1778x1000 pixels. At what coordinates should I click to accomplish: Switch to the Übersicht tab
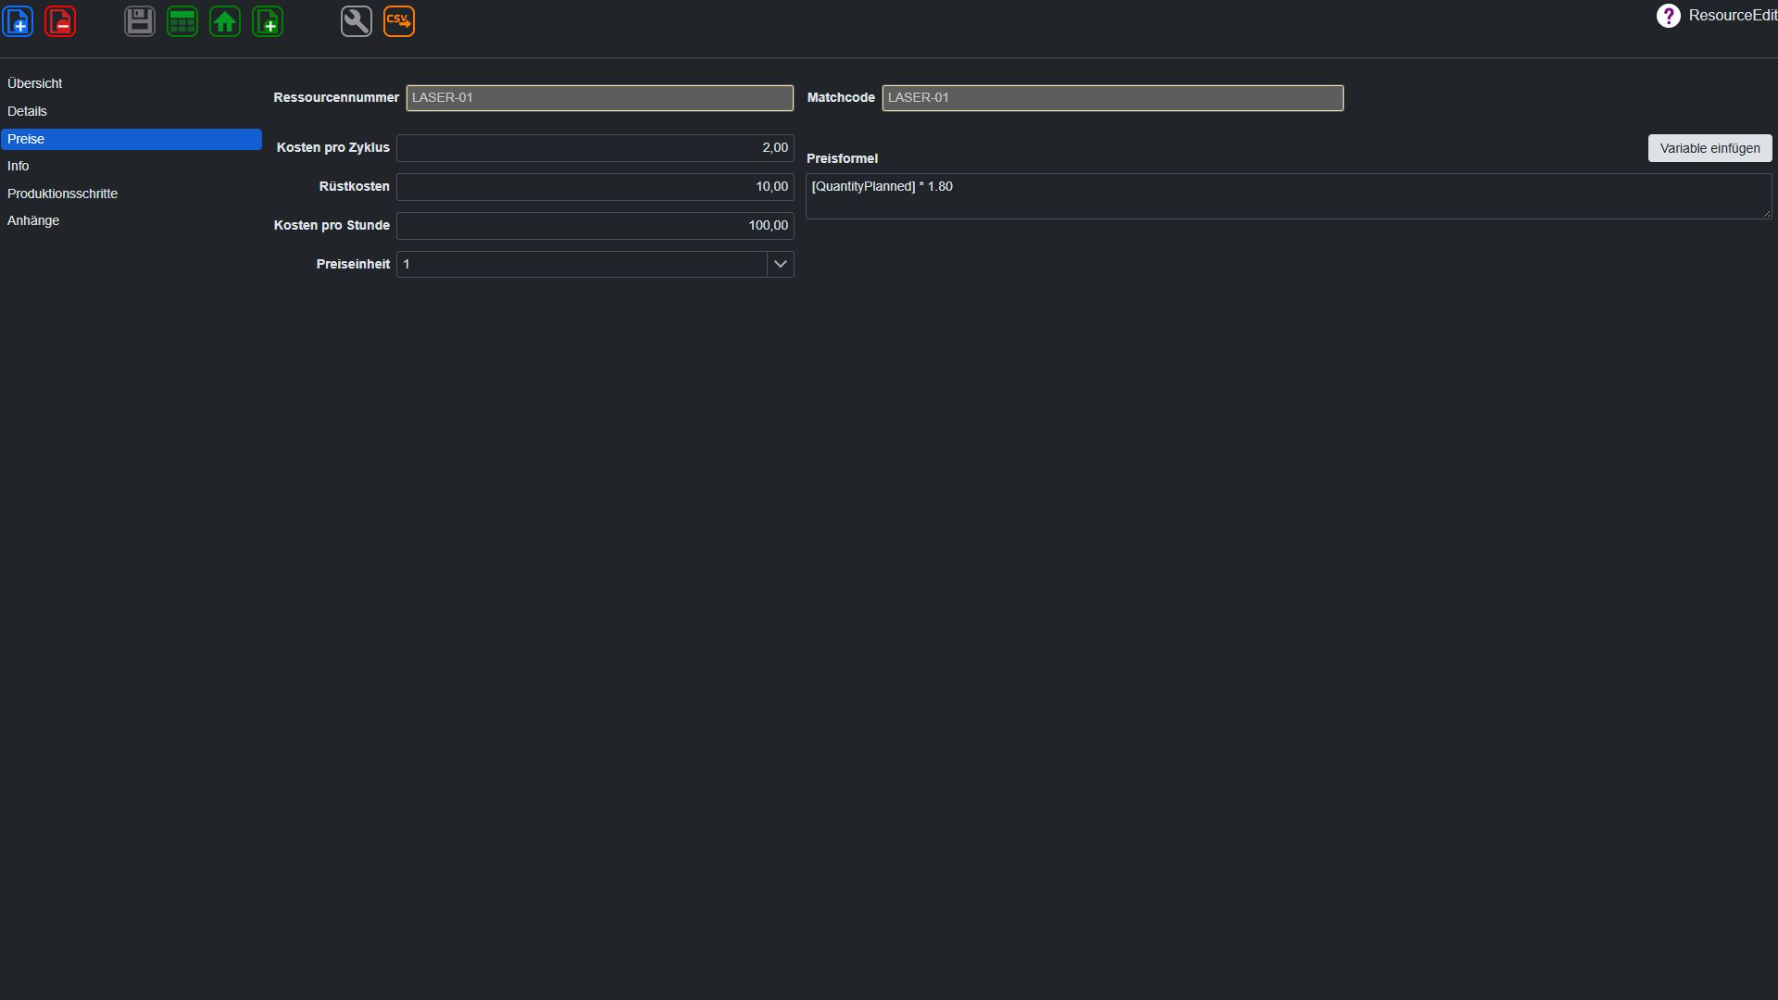coord(131,83)
